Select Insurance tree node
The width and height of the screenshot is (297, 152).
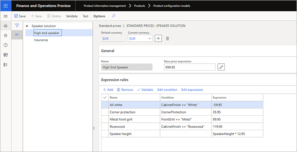click(x=41, y=40)
